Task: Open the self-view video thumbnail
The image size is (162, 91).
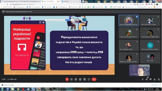Action: point(139,70)
